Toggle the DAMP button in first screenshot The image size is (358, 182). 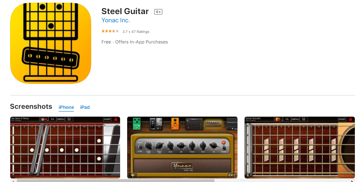[107, 119]
